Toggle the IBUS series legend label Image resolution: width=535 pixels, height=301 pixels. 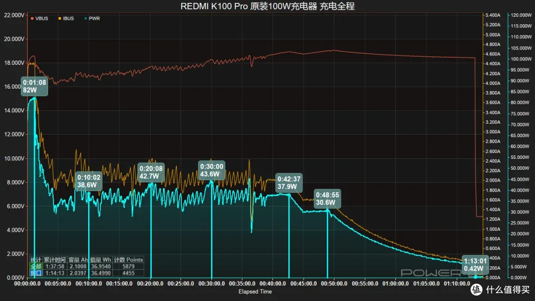68,18
